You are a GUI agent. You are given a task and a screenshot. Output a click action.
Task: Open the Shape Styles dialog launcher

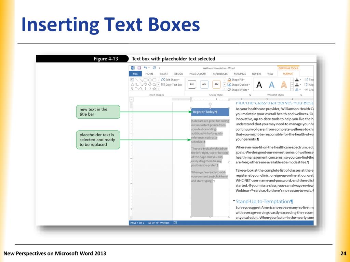[x=250, y=95]
